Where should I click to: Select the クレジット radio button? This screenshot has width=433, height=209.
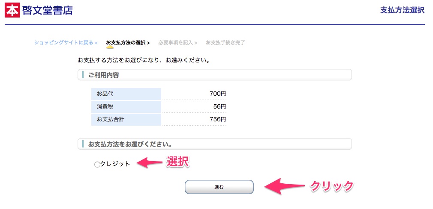97,165
